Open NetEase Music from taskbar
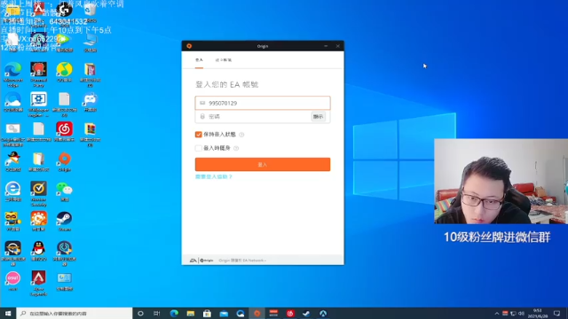The width and height of the screenshot is (568, 319). pos(290,313)
